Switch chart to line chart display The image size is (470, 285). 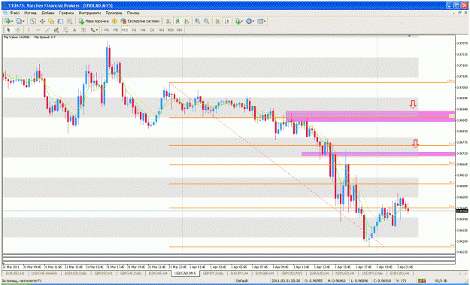point(186,21)
